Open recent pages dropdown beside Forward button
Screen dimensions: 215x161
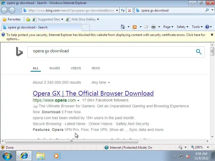pos(18,10)
